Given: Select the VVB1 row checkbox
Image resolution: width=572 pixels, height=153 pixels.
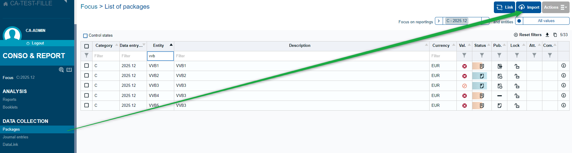Looking at the screenshot, I should [87, 66].
